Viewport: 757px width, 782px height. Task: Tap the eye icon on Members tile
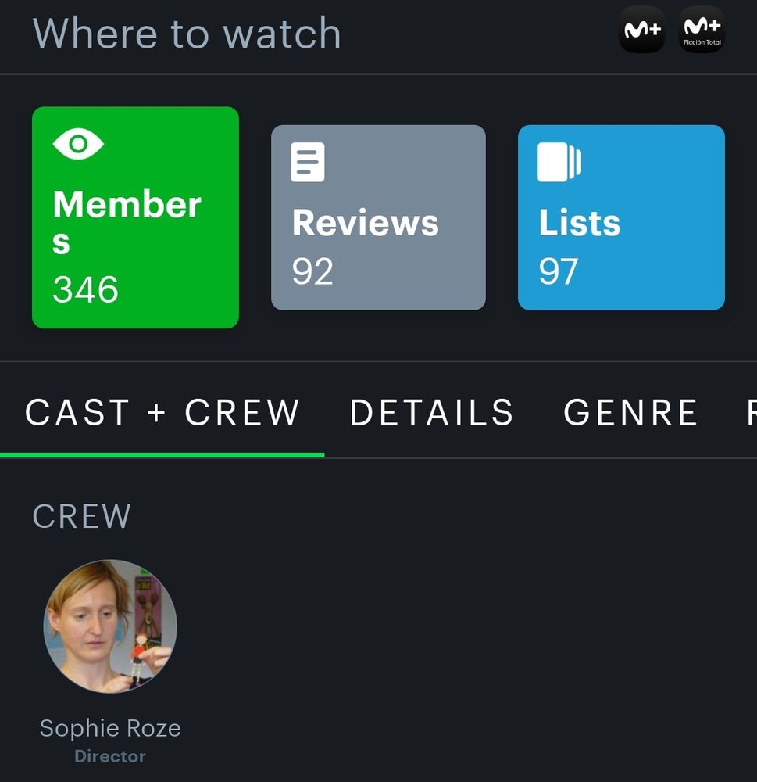click(x=78, y=144)
